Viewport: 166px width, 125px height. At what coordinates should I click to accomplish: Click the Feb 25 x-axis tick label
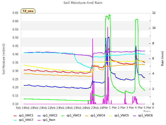(72, 108)
